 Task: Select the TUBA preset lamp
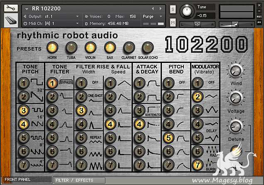pos(71,48)
